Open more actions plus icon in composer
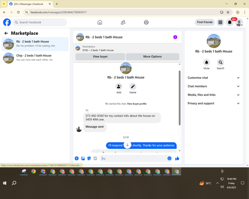This screenshot has height=199, width=249. click(x=77, y=159)
